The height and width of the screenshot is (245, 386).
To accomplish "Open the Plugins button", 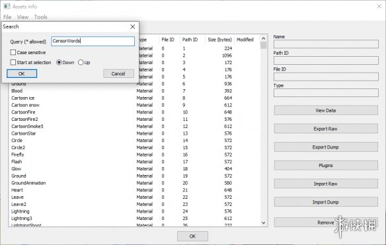I will tap(326, 165).
